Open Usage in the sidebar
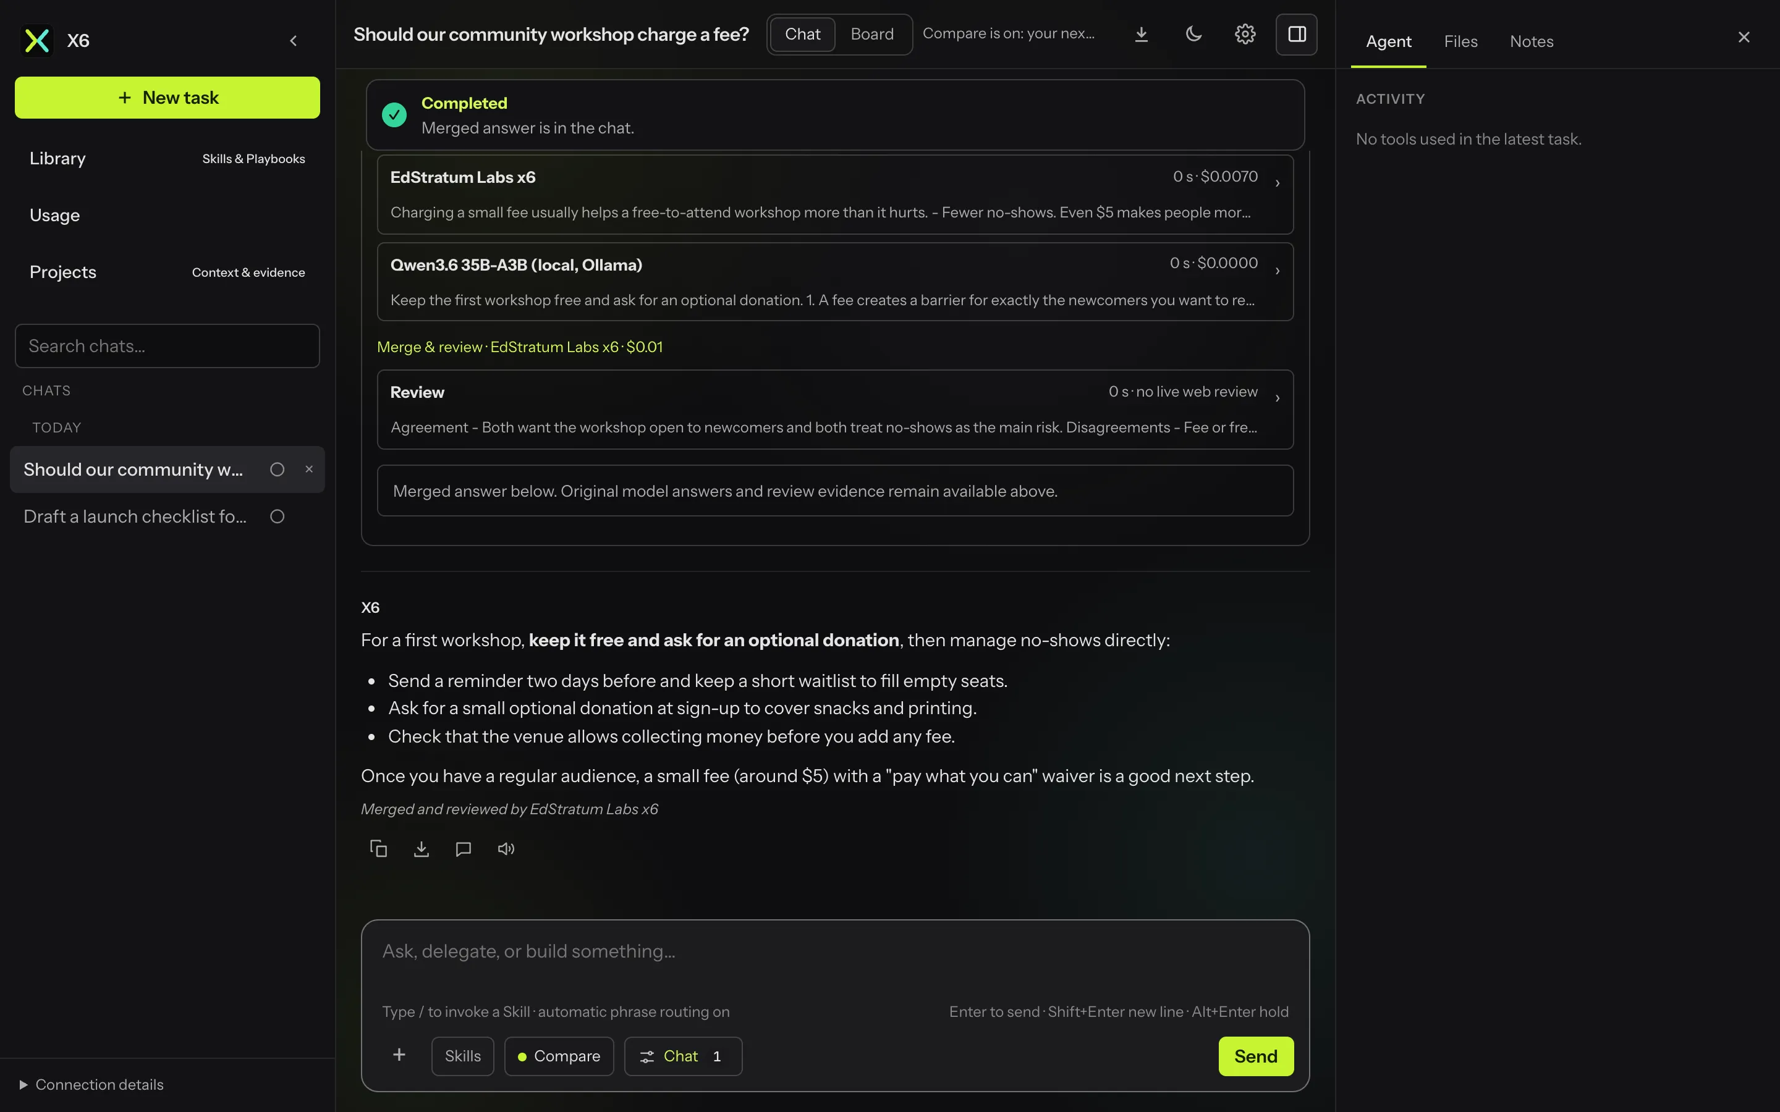The image size is (1780, 1112). tap(167, 216)
